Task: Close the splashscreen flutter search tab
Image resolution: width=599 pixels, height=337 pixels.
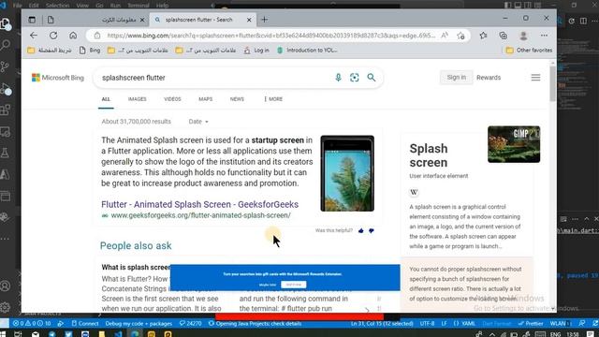Action: point(249,20)
